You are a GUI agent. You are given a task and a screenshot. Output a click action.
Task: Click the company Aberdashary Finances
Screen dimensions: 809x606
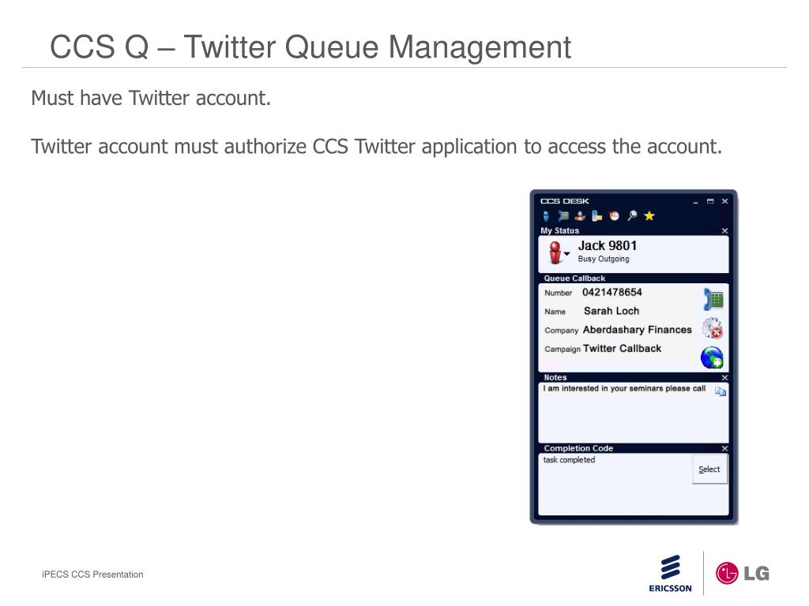click(638, 330)
